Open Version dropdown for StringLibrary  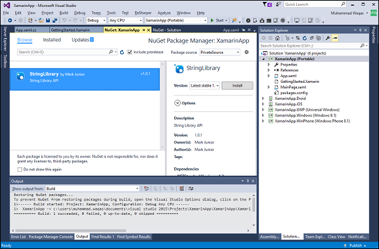pos(205,85)
